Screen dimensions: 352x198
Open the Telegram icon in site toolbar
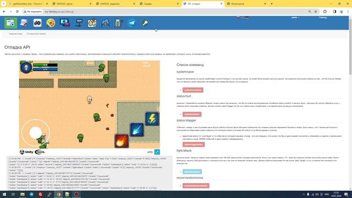click(132, 23)
